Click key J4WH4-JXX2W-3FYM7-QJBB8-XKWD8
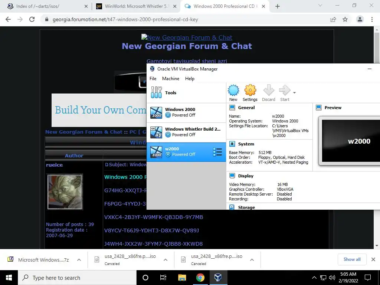 coord(153,244)
